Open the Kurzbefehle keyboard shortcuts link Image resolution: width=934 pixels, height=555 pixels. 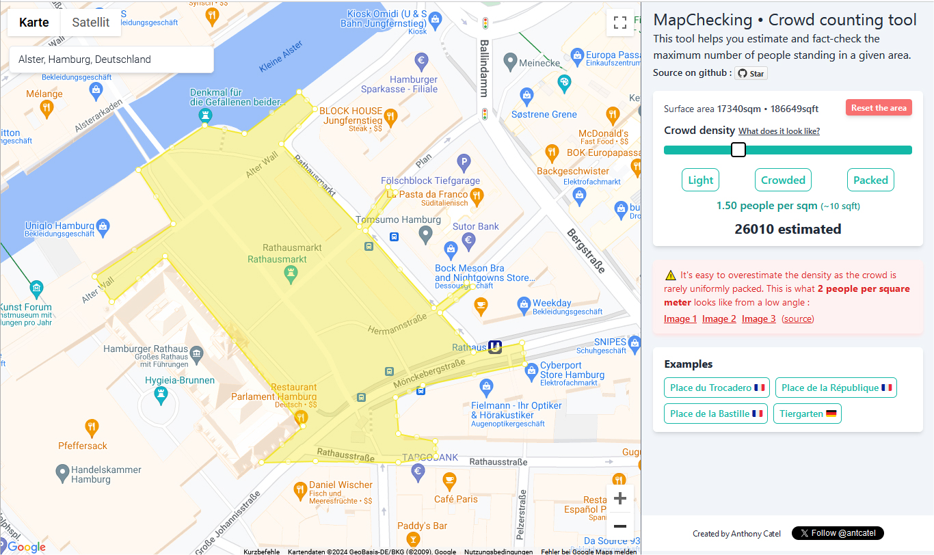(261, 552)
